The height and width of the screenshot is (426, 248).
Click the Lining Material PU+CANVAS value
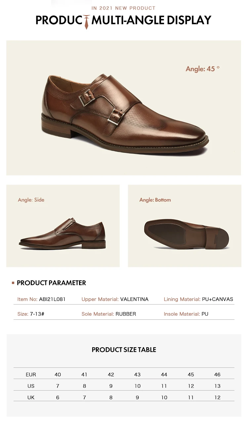(x=218, y=299)
